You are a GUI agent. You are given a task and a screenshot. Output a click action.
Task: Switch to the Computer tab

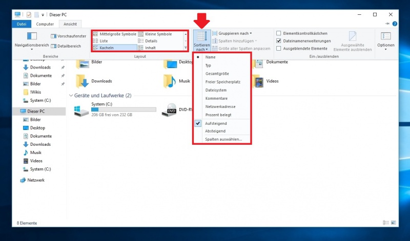click(x=45, y=24)
